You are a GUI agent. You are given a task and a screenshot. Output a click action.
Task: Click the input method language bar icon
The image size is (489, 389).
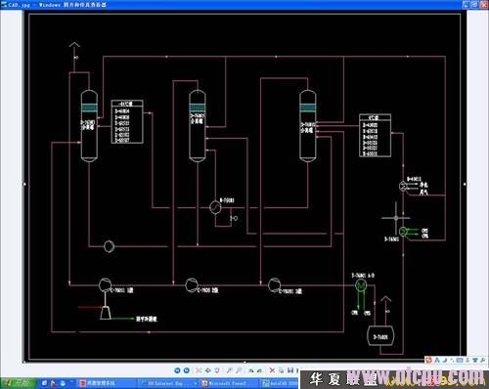tap(428, 360)
